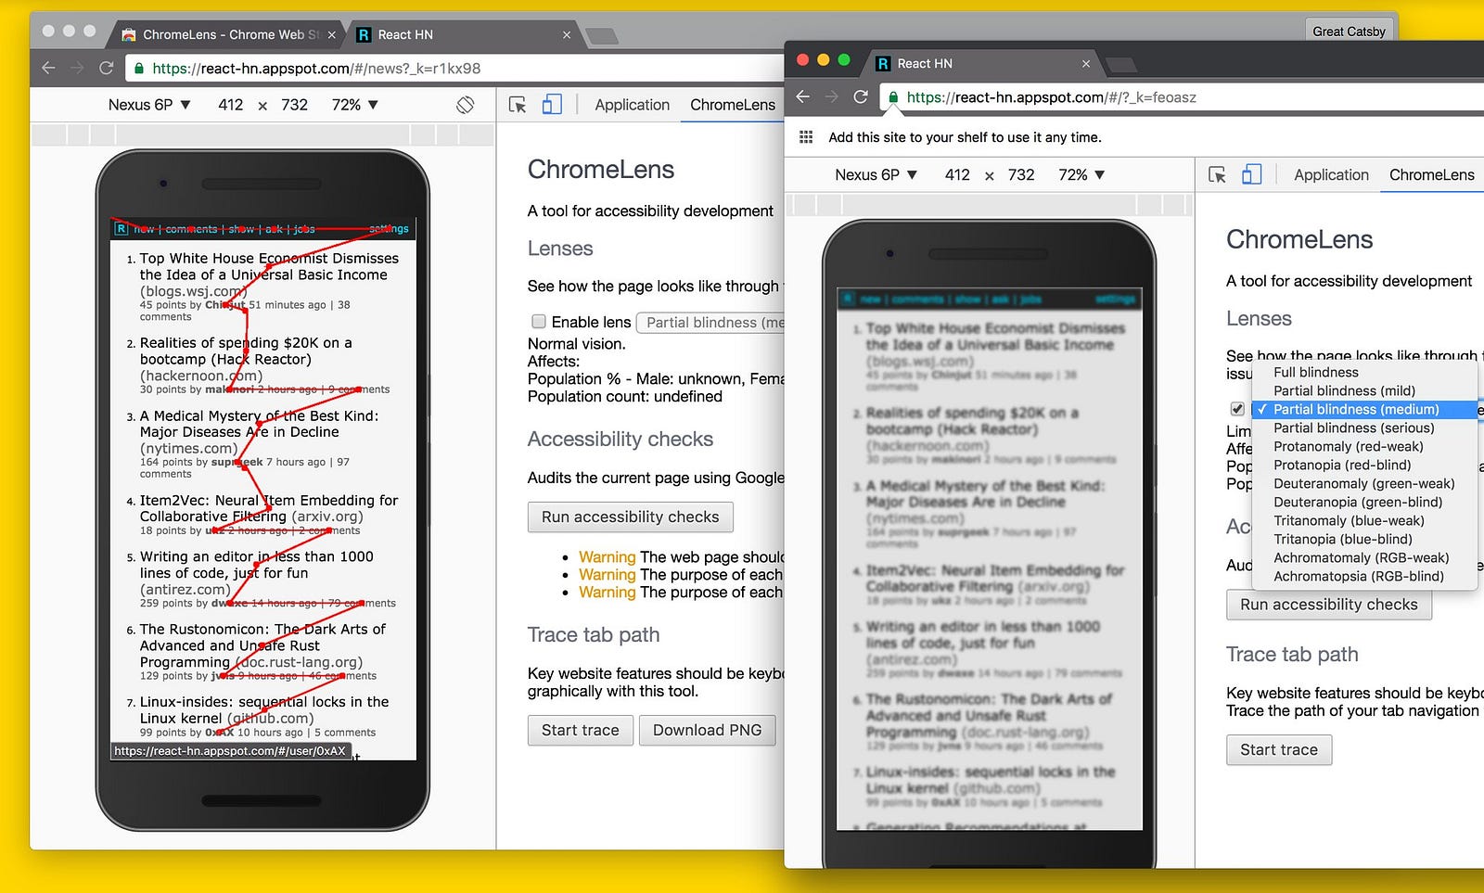1484x893 pixels.
Task: Click Download PNG button
Action: 707,730
